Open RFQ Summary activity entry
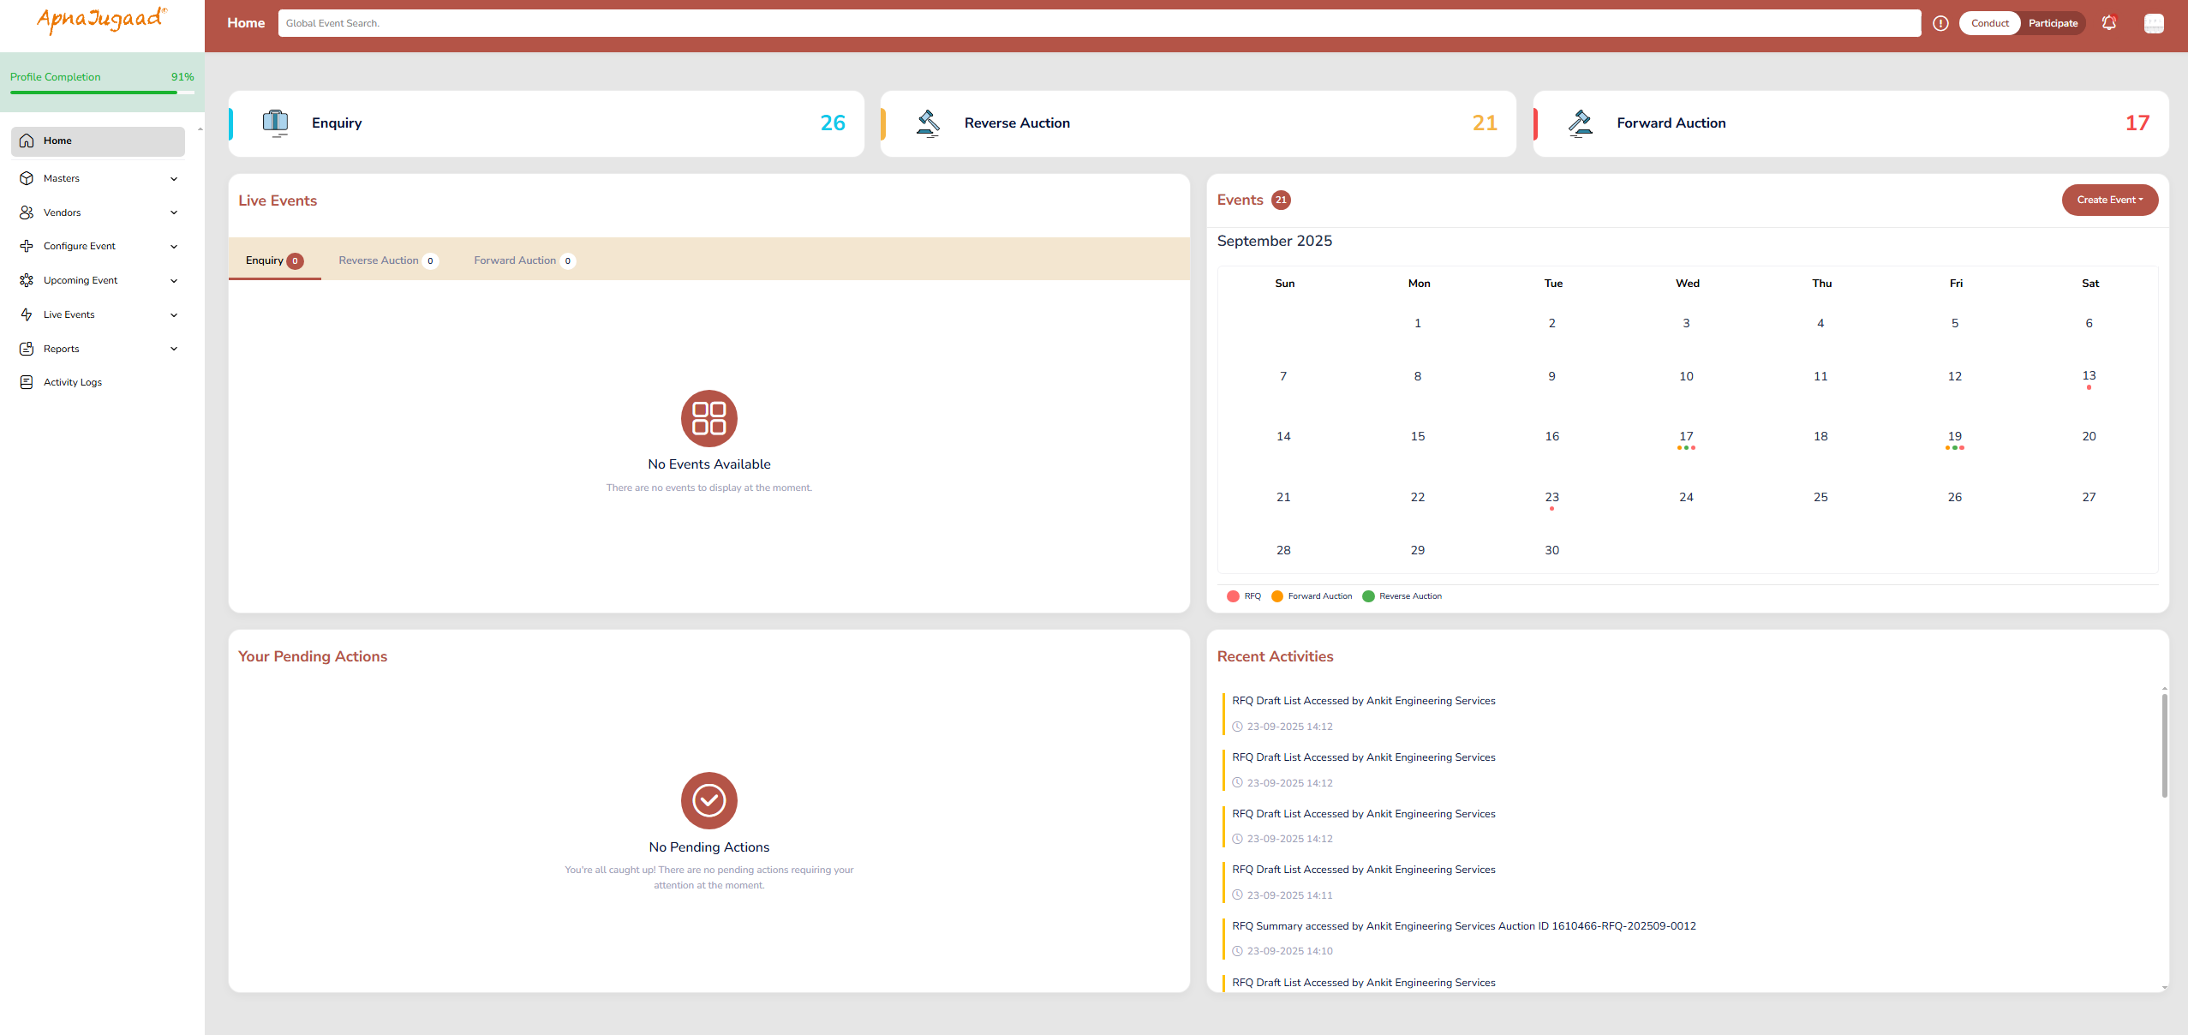The width and height of the screenshot is (2188, 1035). [1463, 926]
